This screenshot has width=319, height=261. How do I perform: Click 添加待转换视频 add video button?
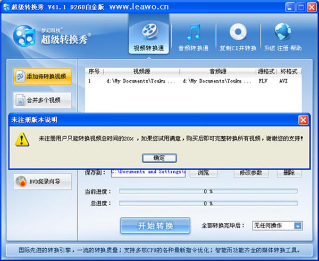(x=43, y=77)
